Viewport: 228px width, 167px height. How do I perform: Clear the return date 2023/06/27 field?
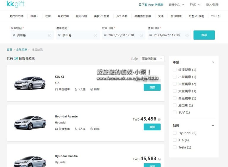(187, 35)
